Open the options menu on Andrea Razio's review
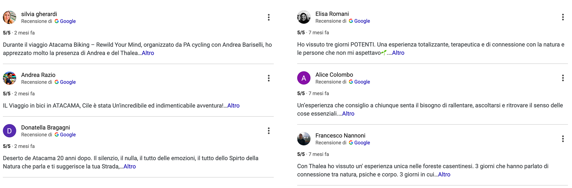This screenshot has width=572, height=188. click(x=269, y=78)
